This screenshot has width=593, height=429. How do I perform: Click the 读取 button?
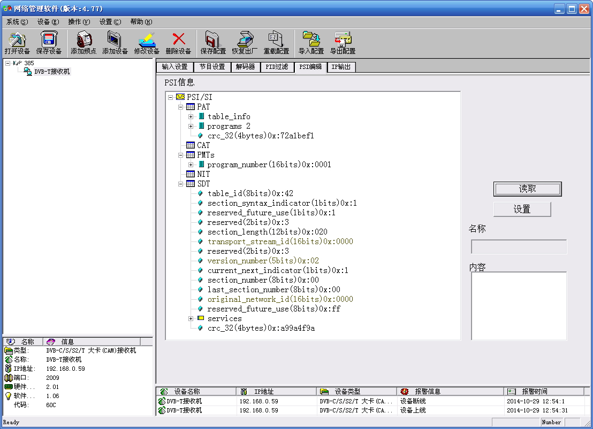pos(528,189)
